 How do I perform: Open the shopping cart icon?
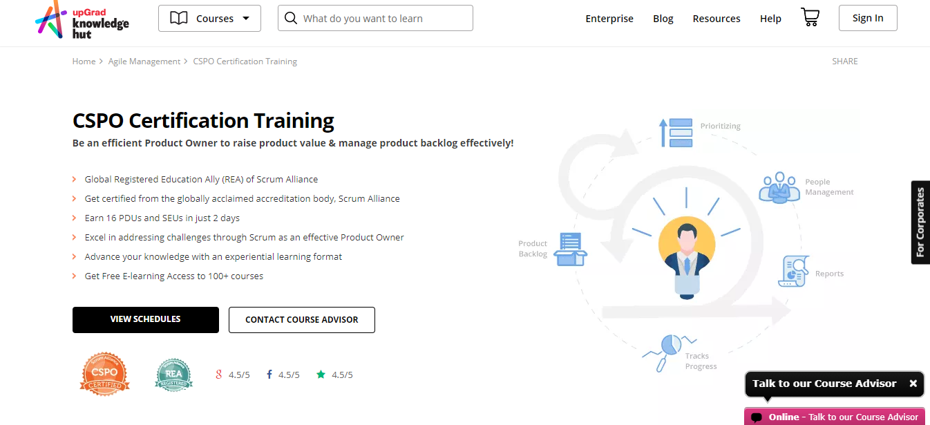click(x=810, y=17)
